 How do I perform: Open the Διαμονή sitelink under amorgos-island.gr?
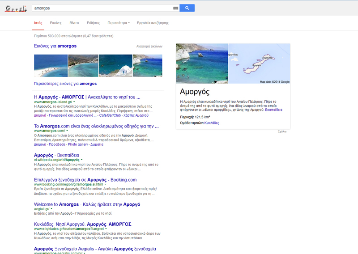point(40,115)
